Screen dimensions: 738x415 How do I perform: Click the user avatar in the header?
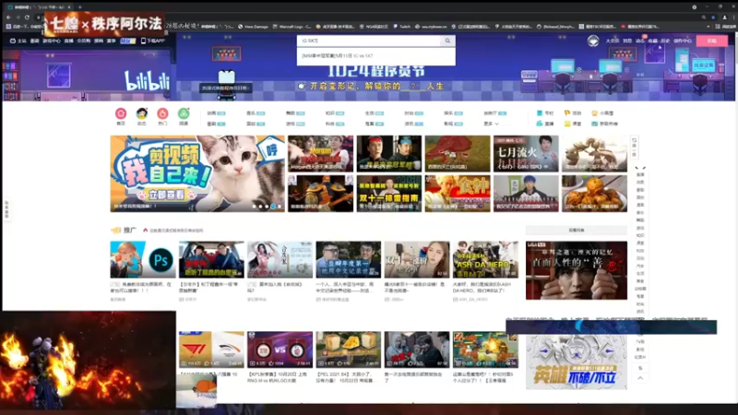point(593,41)
